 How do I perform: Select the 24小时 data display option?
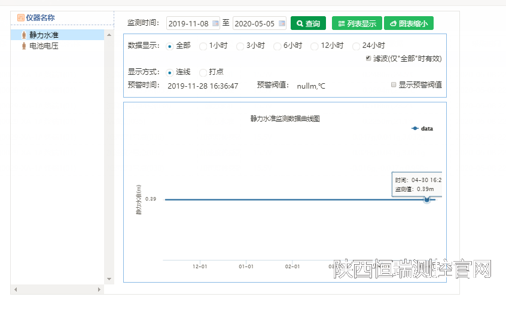[x=356, y=46]
